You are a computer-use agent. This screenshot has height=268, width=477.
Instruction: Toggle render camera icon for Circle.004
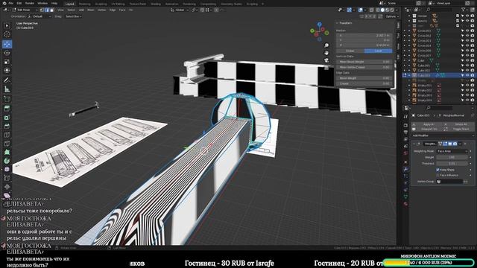473,45
